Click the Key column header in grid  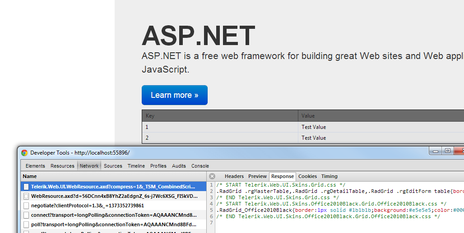tap(220, 116)
